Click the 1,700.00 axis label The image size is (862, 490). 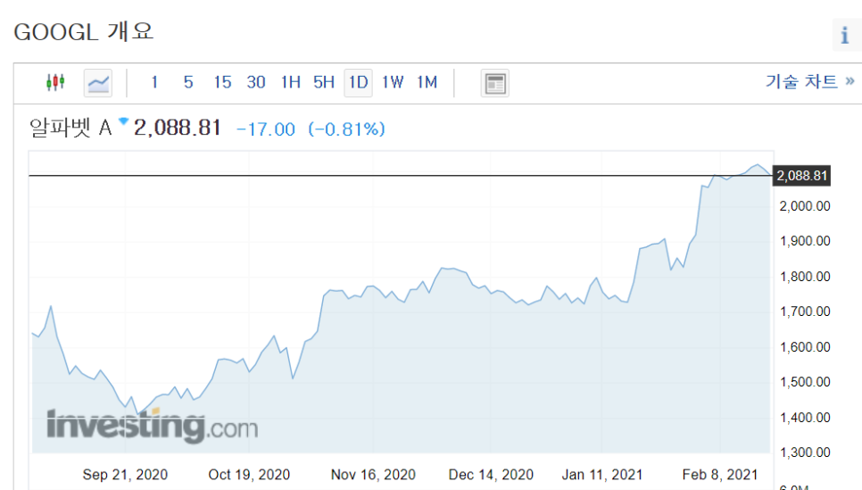805,311
